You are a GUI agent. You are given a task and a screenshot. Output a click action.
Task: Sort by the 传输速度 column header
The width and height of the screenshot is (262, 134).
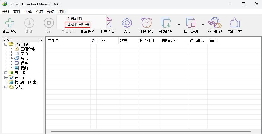(174, 41)
